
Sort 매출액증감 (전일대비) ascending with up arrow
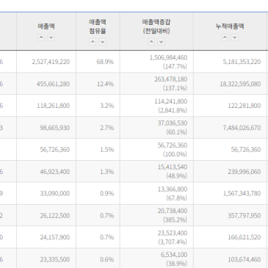(x=151, y=42)
